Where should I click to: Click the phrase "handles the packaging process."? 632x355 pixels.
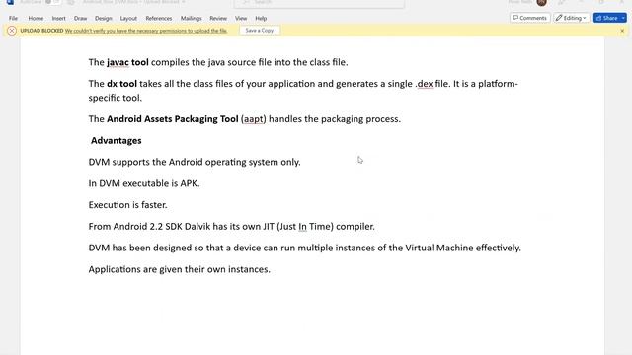[335, 119]
